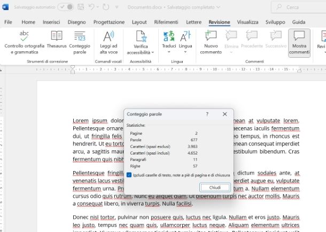Switch to the Layout tab

click(139, 22)
